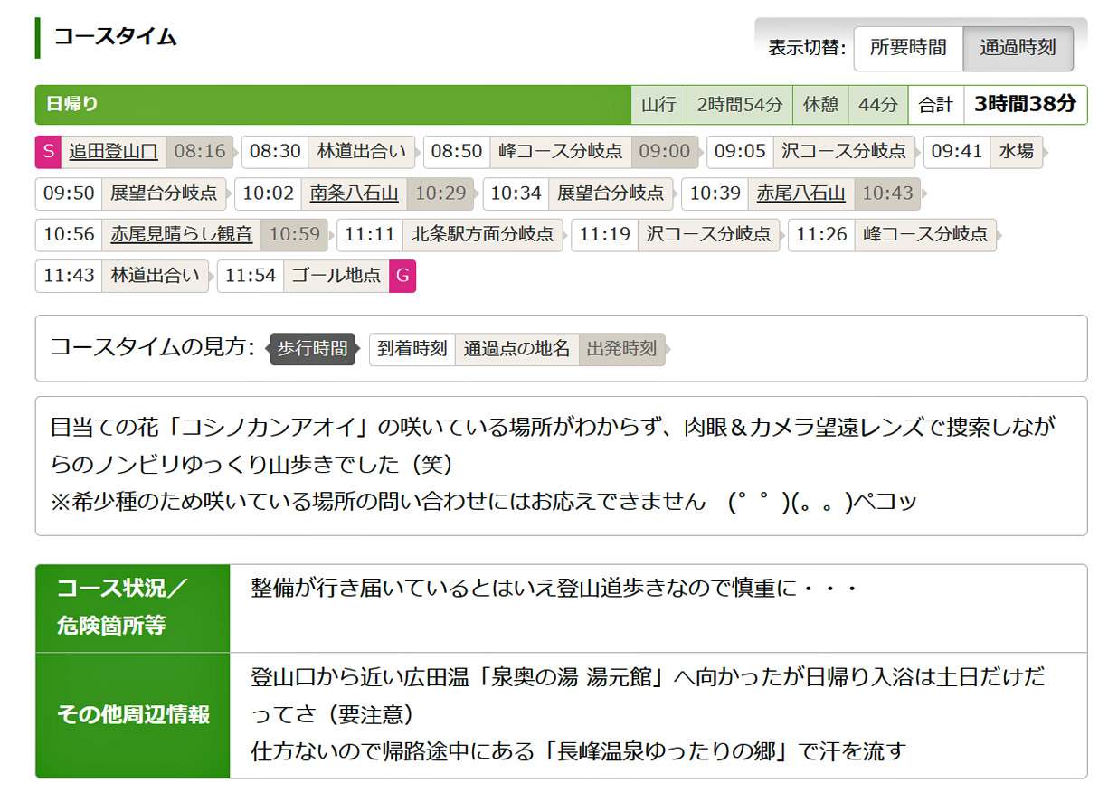Open the 赤尾八石山 link
The width and height of the screenshot is (1108, 792).
(800, 193)
